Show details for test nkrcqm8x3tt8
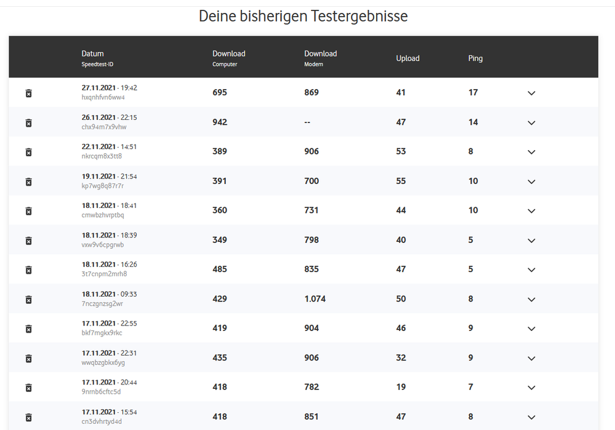The image size is (615, 430). pos(532,152)
